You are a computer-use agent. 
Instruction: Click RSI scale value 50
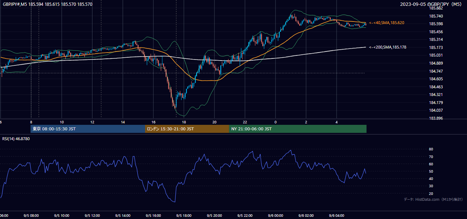click(431, 171)
